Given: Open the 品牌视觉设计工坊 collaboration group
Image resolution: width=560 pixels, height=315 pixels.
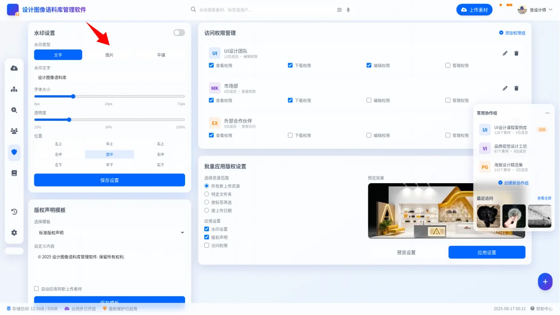Looking at the screenshot, I should coord(513,148).
